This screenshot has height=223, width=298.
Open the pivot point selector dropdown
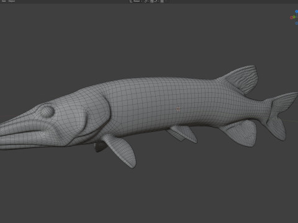pos(147,1)
